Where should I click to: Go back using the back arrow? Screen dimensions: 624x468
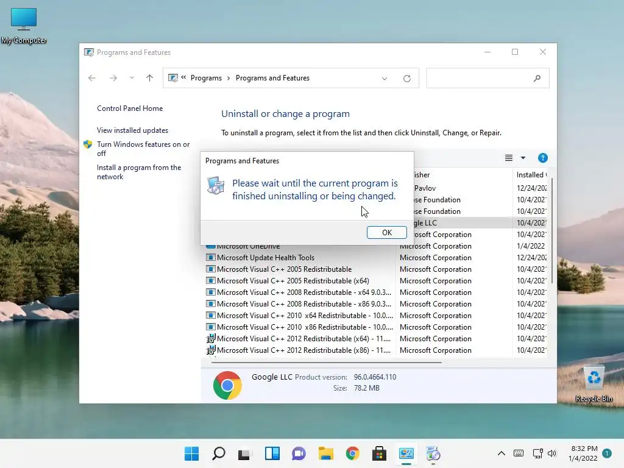tap(92, 78)
